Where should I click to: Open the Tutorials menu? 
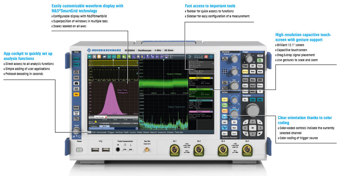179,132
